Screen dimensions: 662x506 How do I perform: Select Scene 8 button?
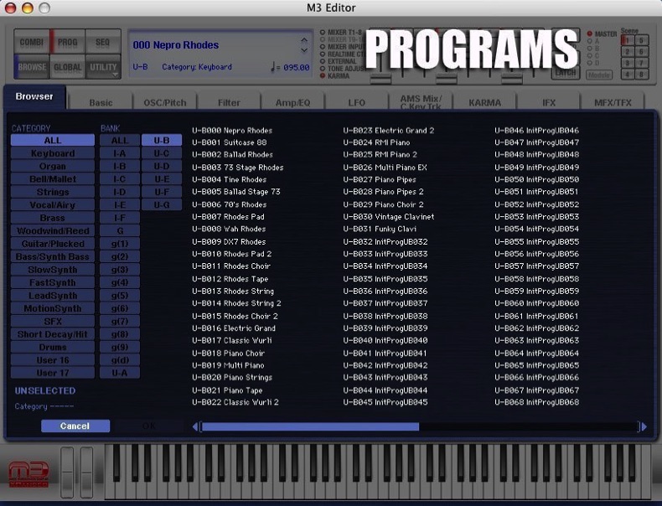pyautogui.click(x=641, y=75)
